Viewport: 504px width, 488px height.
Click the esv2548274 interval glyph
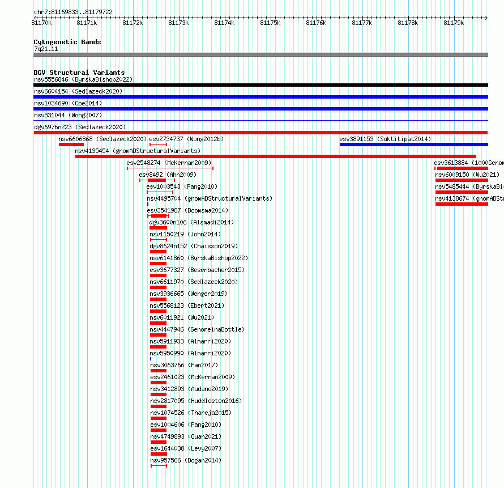(170, 168)
